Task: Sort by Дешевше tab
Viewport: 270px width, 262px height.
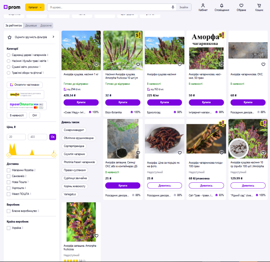Action: click(31, 26)
